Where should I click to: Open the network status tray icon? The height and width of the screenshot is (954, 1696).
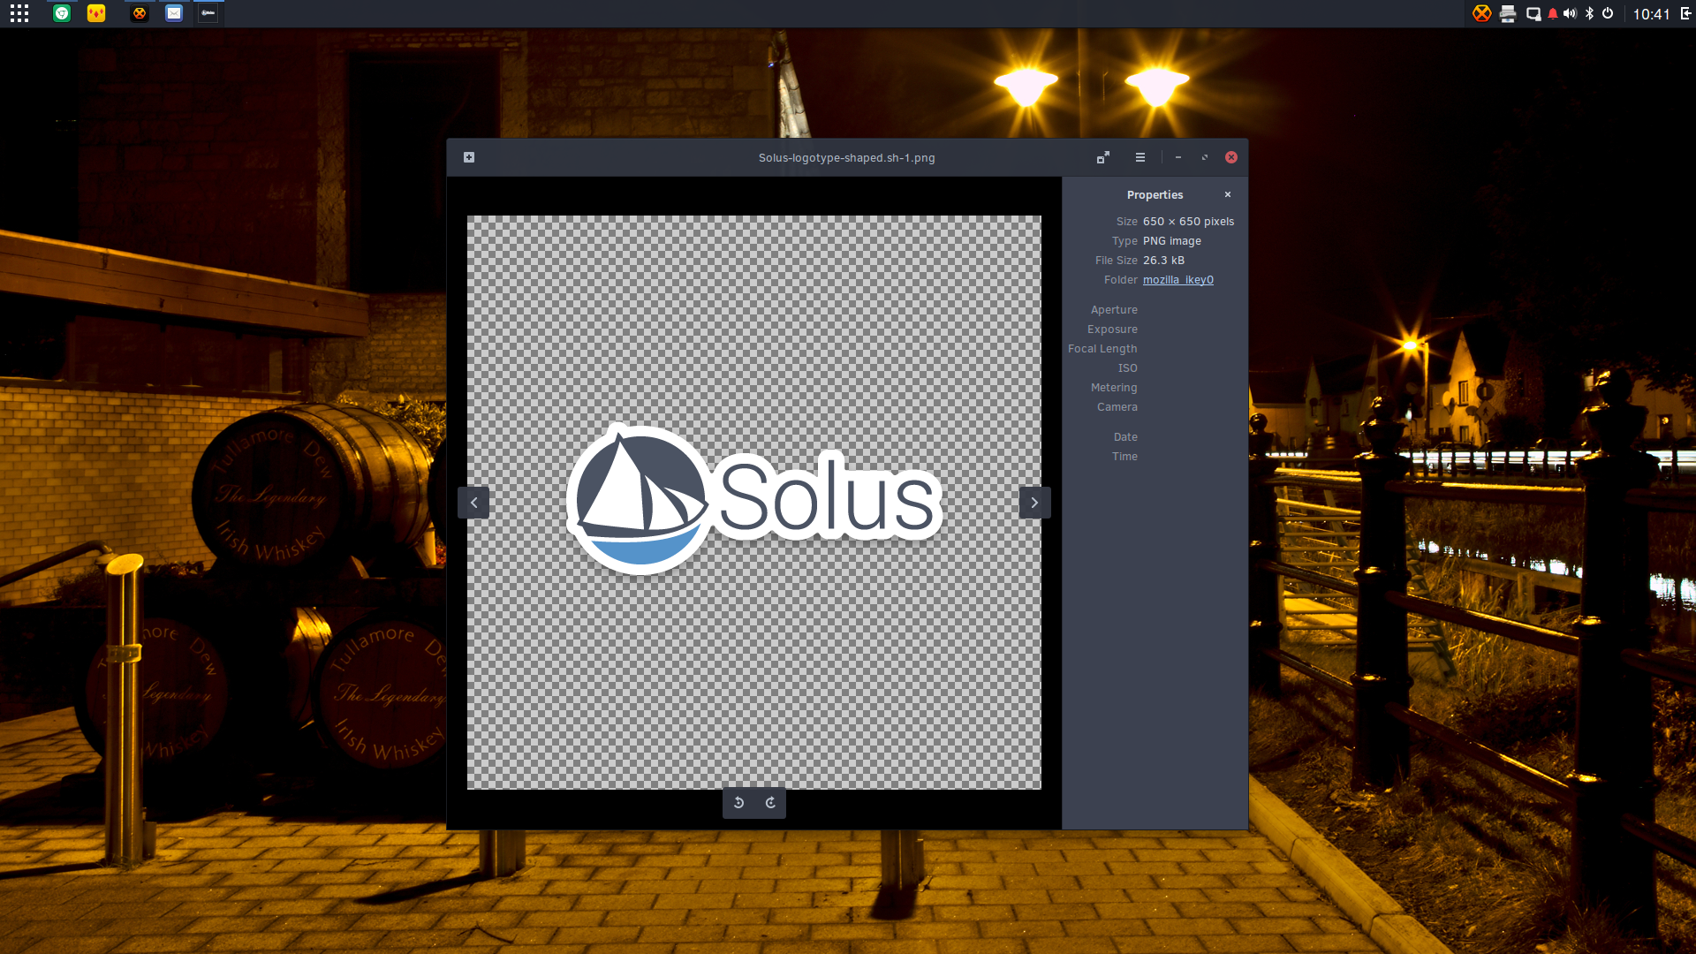point(1533,13)
